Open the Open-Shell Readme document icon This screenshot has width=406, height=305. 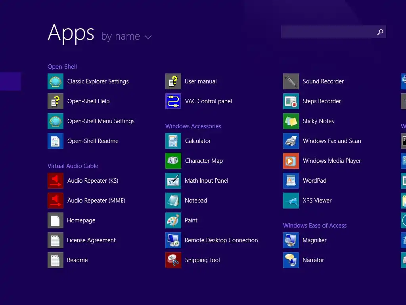point(56,141)
